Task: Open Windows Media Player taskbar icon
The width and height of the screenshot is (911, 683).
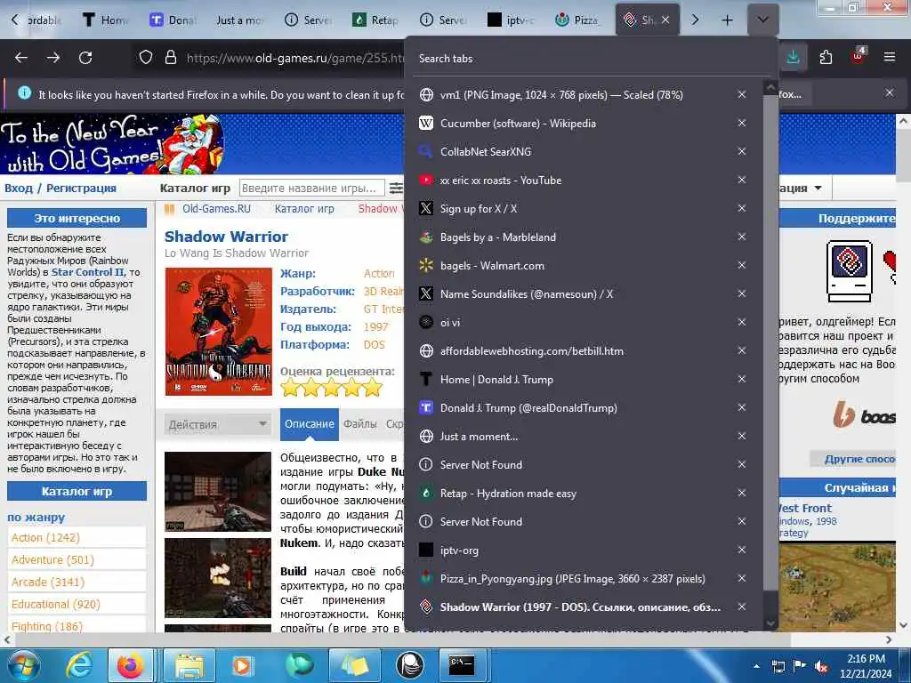Action: tap(243, 665)
